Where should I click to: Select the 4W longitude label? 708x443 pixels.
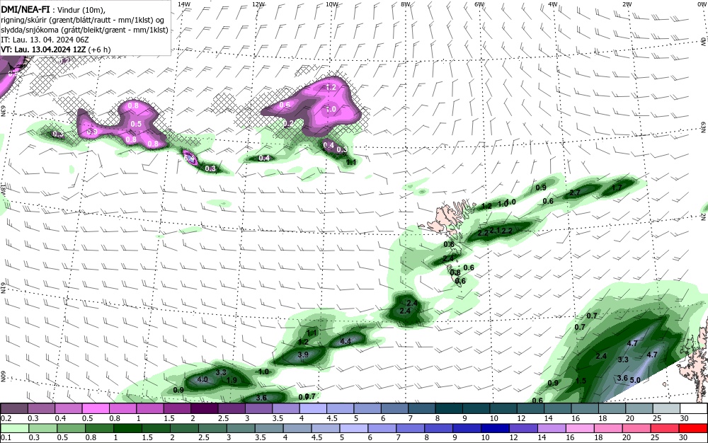pos(553,4)
